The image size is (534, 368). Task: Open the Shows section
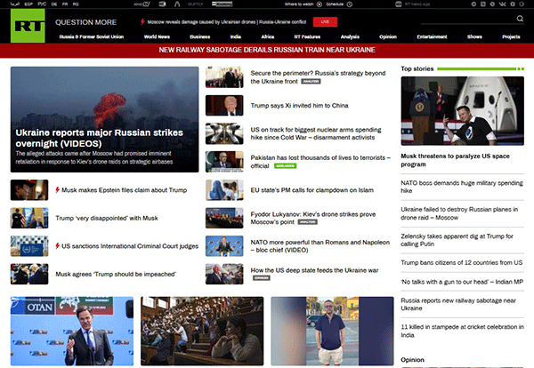click(x=474, y=36)
